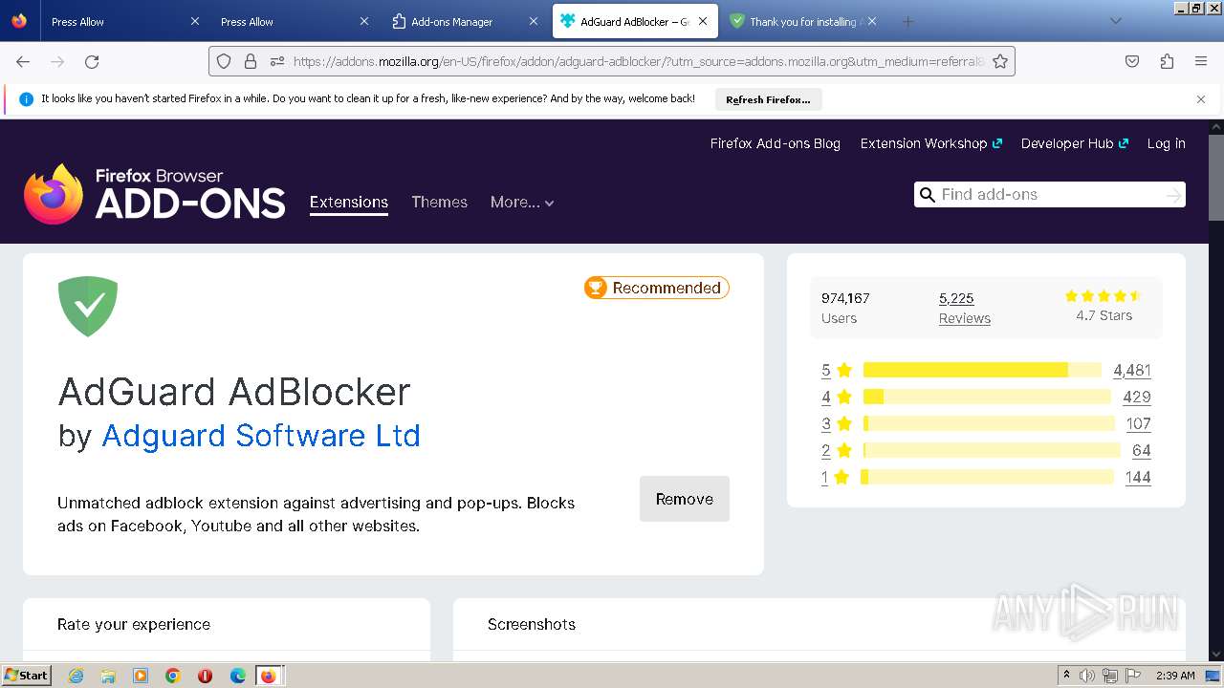This screenshot has height=688, width=1224.
Task: Open the Firefox application menu (hamburger)
Action: 1201,61
